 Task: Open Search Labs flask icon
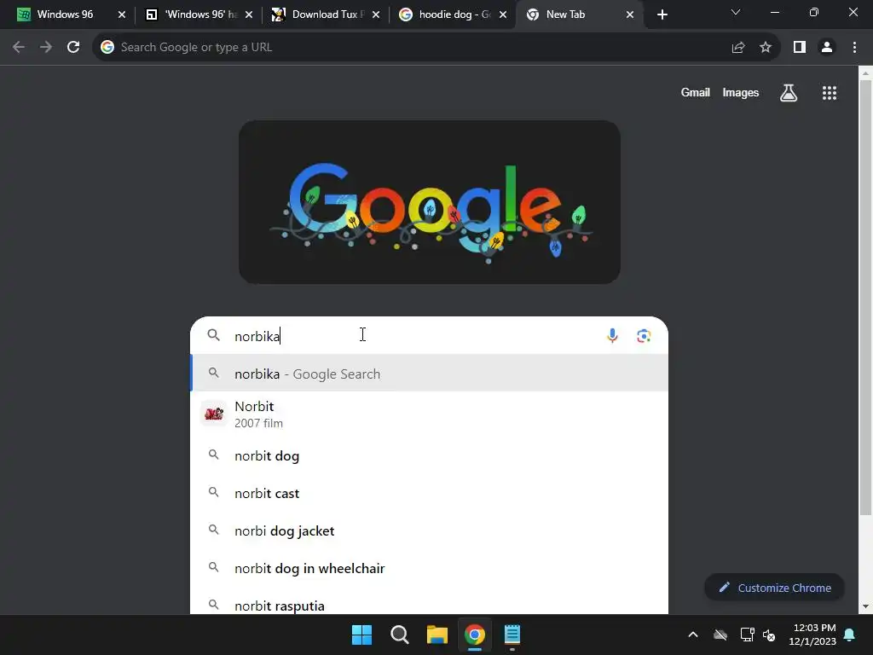(x=789, y=93)
